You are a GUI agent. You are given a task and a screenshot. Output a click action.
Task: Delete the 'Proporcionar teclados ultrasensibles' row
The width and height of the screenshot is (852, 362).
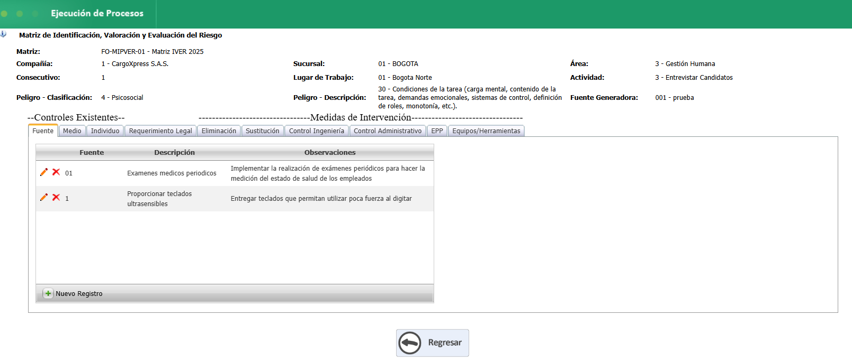click(x=56, y=198)
